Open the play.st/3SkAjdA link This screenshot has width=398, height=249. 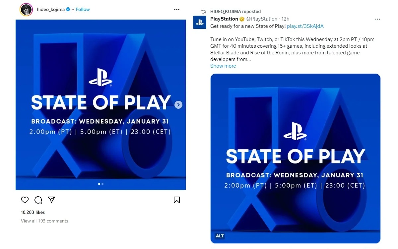click(305, 26)
